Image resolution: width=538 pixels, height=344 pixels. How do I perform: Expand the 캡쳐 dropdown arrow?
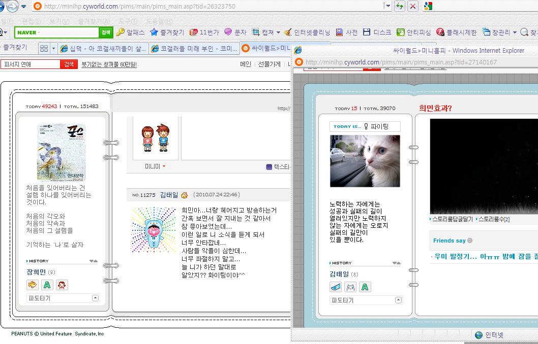tap(278, 32)
